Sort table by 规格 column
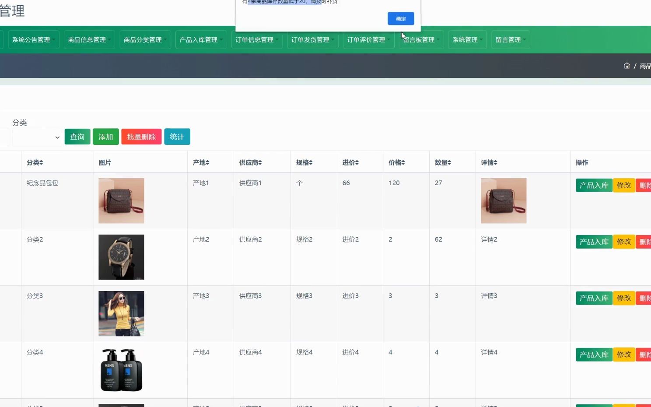Screen dimensions: 651x407 tap(304, 162)
